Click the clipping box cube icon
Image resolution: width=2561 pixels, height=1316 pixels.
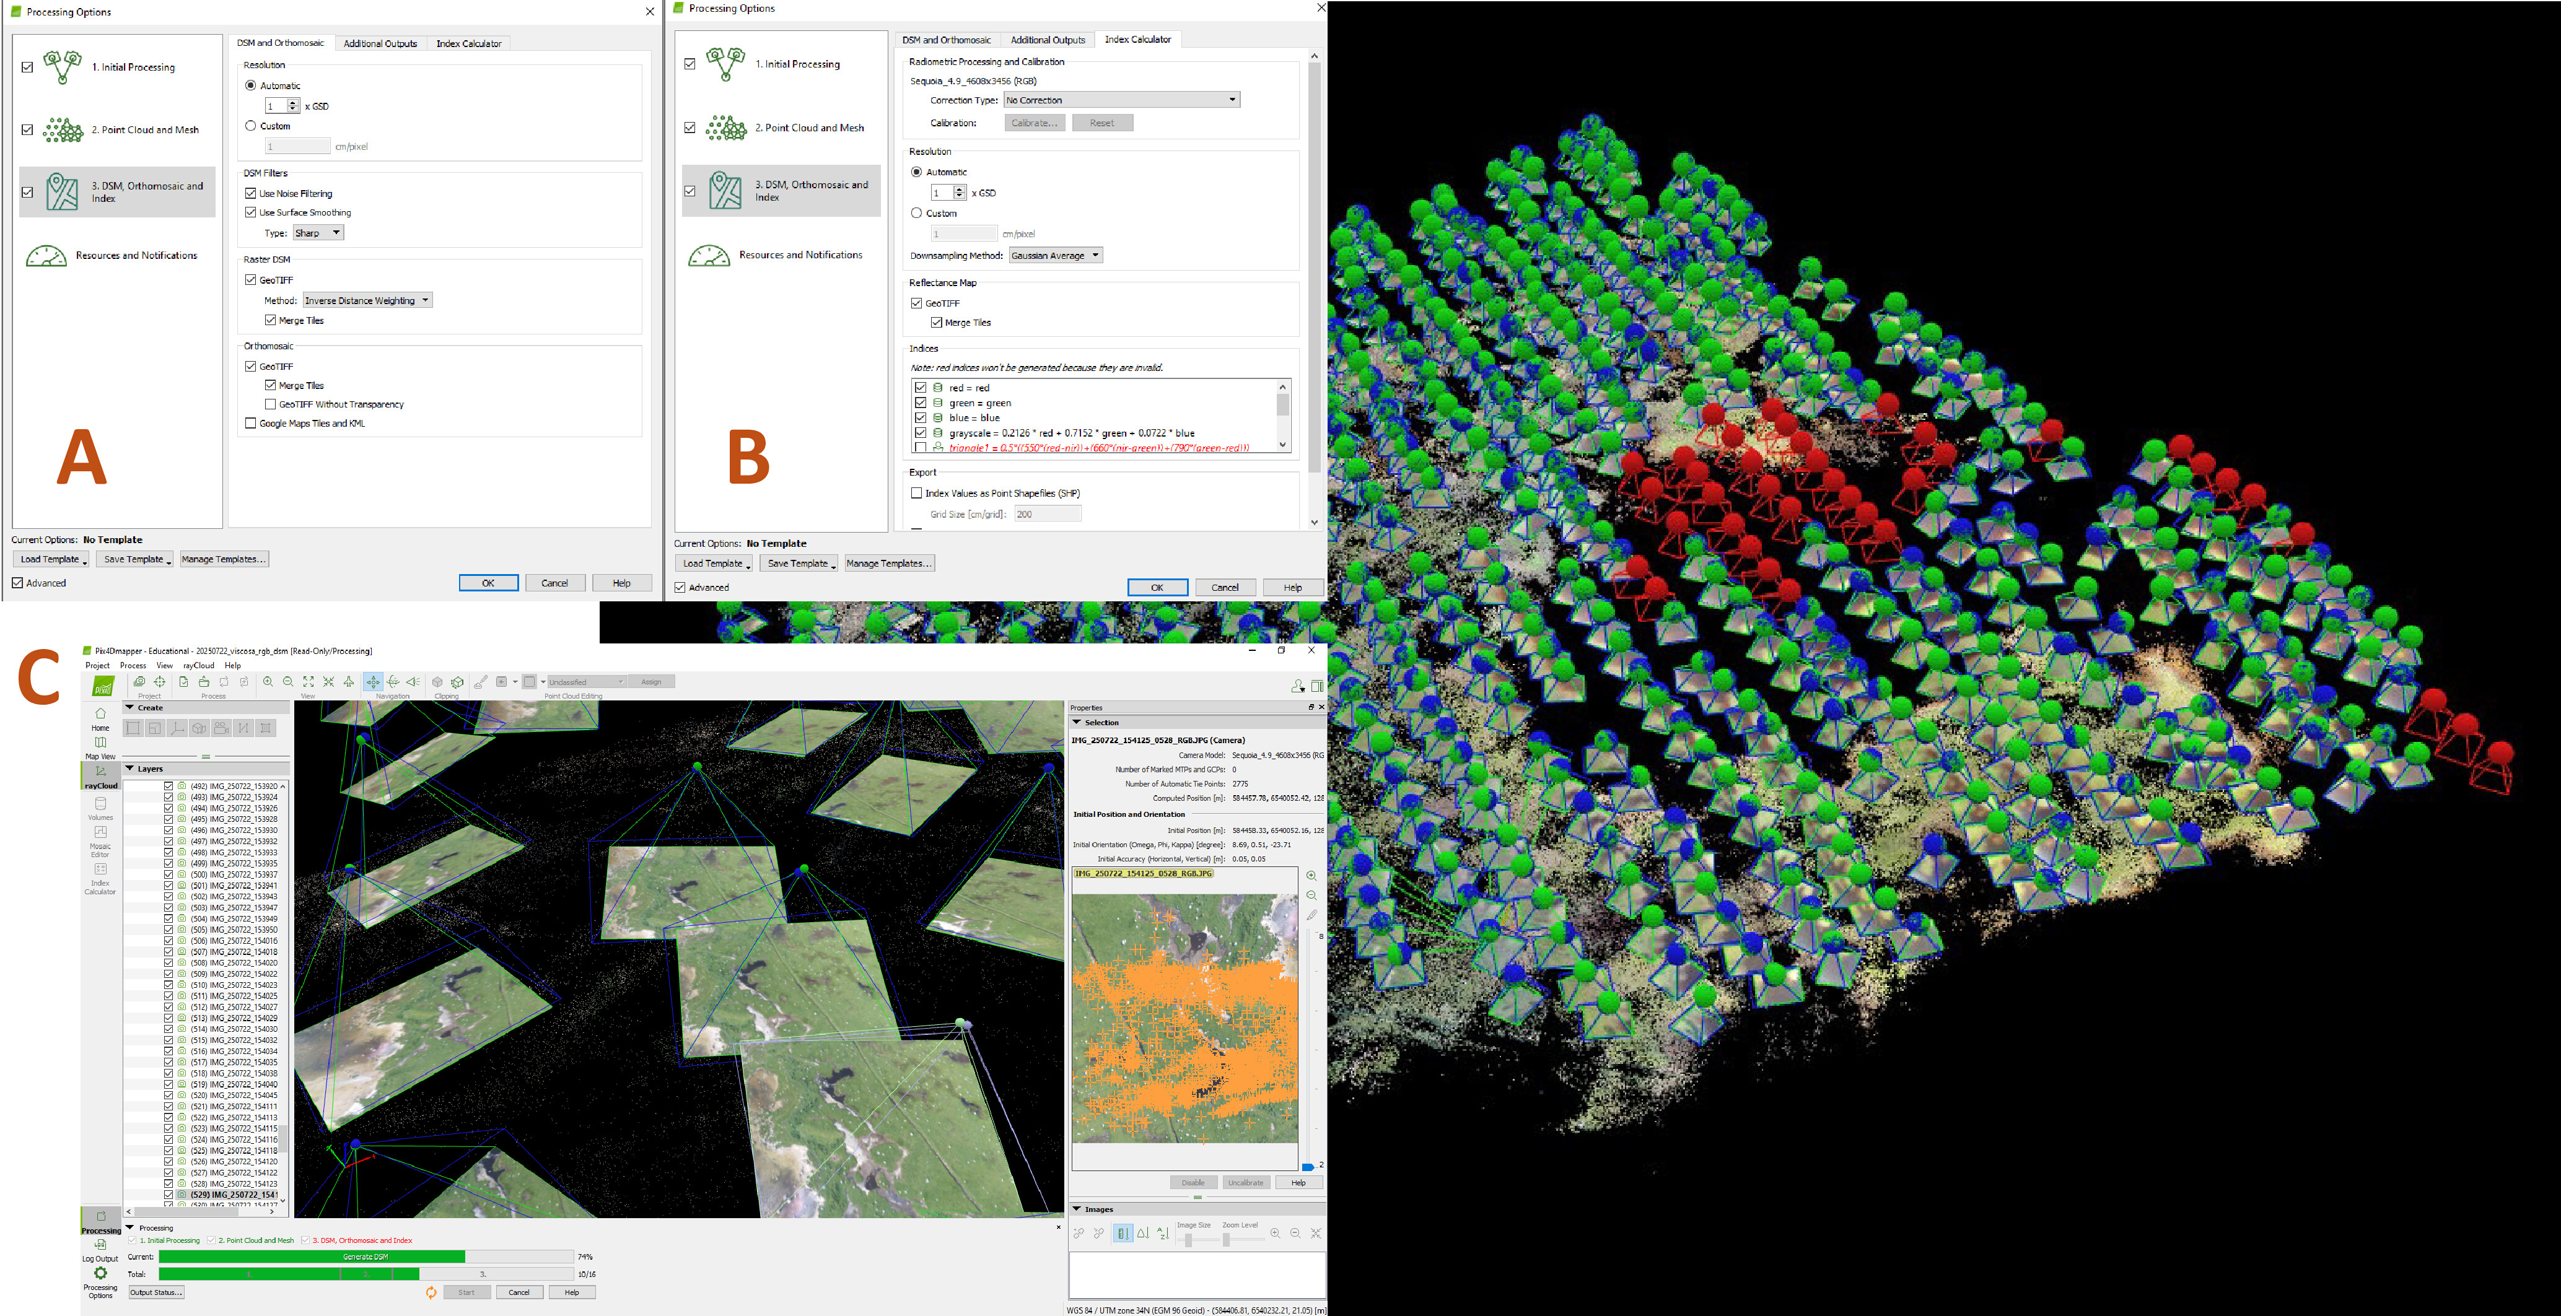(437, 682)
